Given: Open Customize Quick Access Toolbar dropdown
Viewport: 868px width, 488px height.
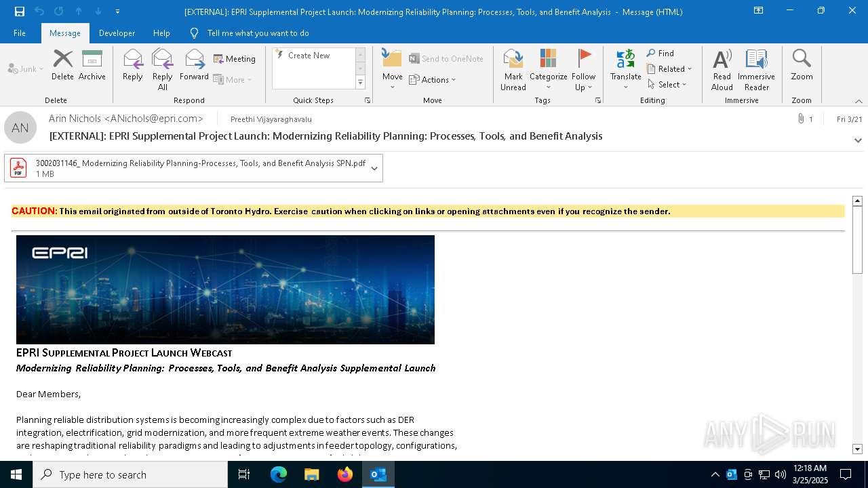Looking at the screenshot, I should tap(118, 12).
